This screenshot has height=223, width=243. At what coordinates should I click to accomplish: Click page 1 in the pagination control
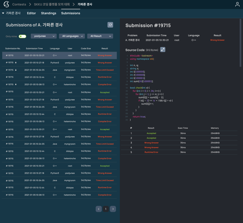106,209
